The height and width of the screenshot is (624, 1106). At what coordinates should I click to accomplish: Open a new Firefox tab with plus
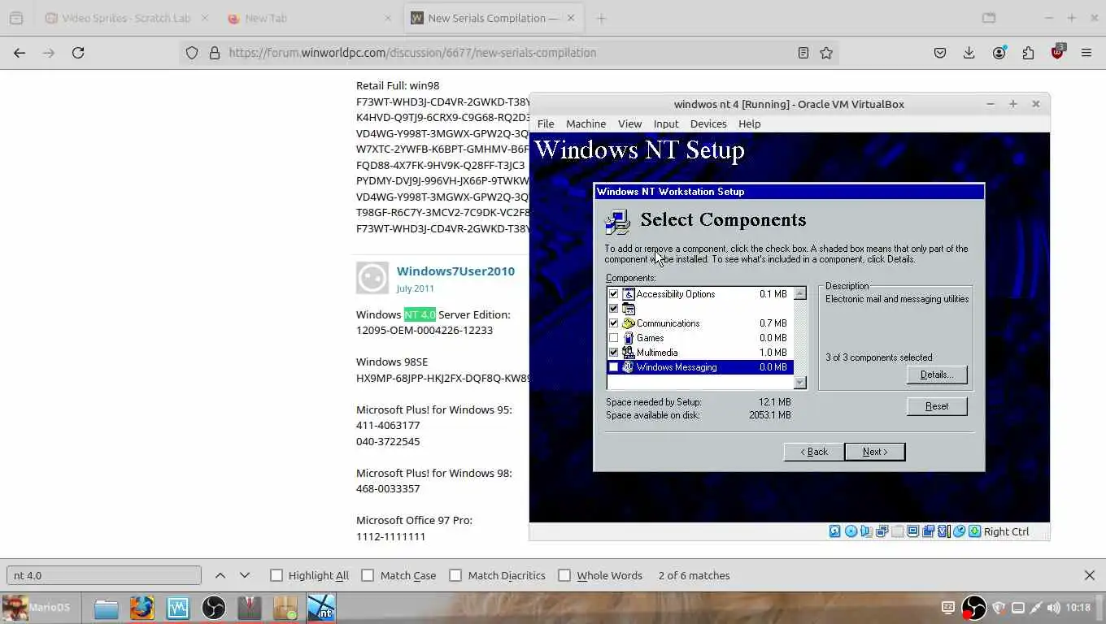coord(601,18)
